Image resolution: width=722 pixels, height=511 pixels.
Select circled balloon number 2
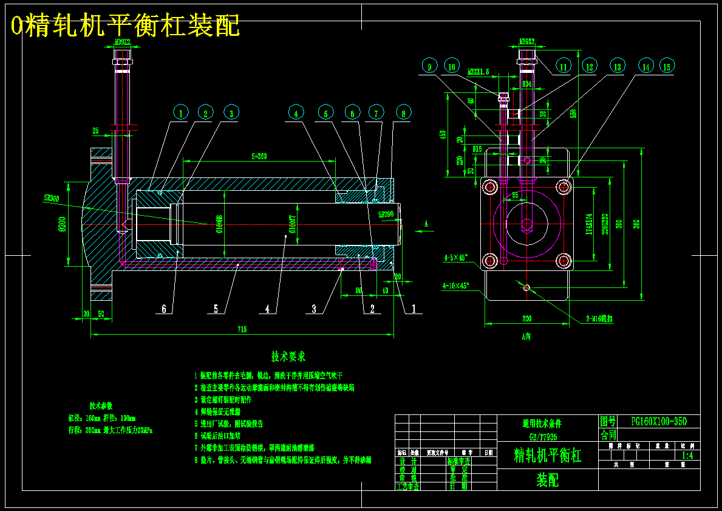[x=206, y=112]
